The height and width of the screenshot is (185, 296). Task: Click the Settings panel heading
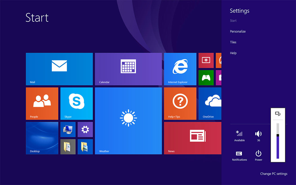[x=240, y=11]
